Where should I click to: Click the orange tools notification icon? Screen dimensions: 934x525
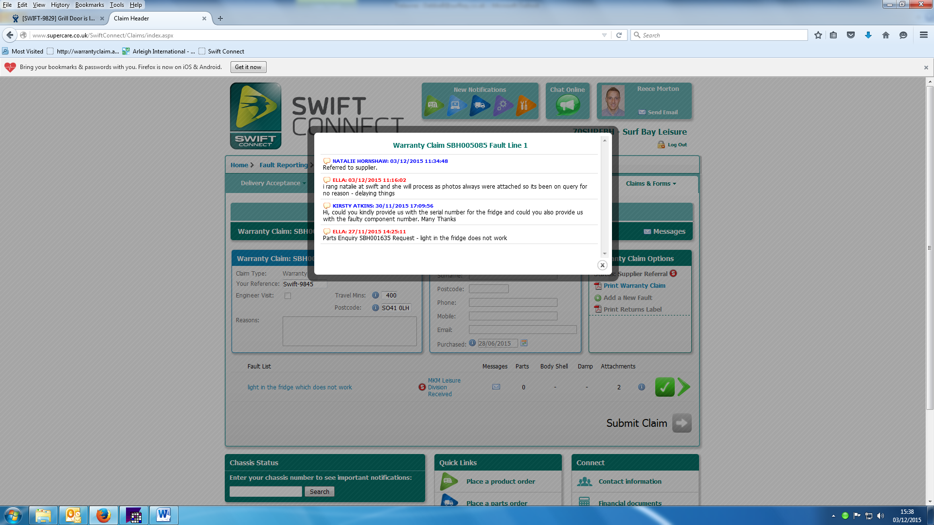tap(525, 105)
